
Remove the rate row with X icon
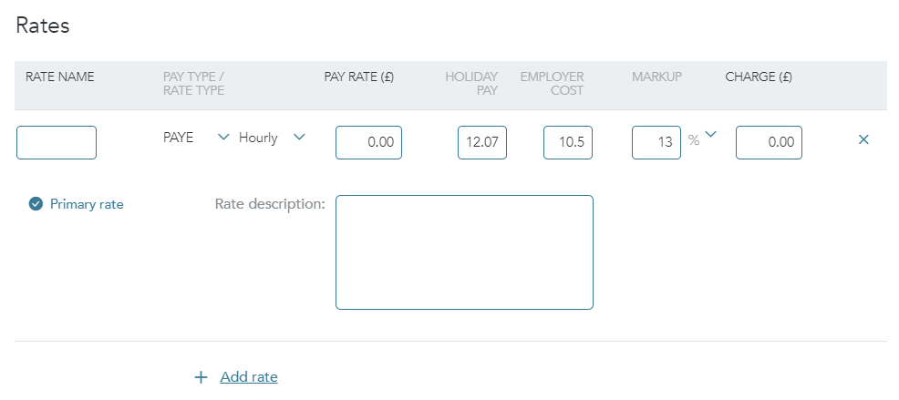coord(863,139)
